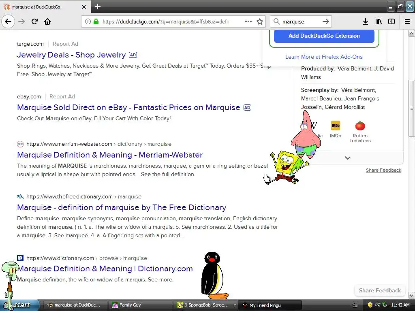Viewport: 415px width, 311px height.
Task: Open The Free Dictionary marquise result
Action: click(x=122, y=207)
